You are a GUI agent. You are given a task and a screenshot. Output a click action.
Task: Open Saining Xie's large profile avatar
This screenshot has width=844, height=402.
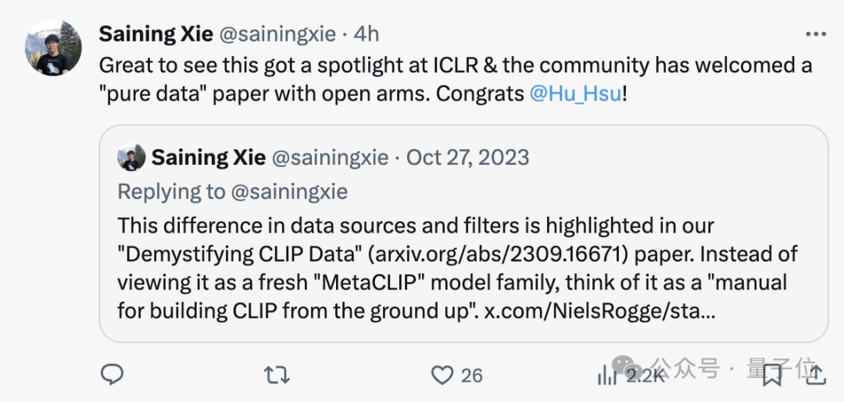point(53,48)
